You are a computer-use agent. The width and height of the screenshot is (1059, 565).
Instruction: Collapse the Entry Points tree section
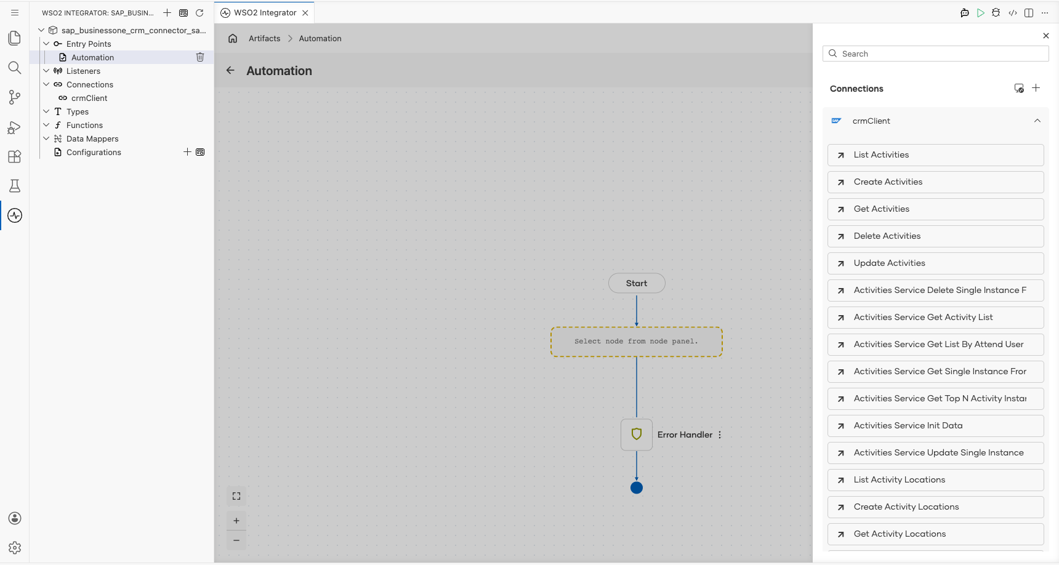[46, 44]
